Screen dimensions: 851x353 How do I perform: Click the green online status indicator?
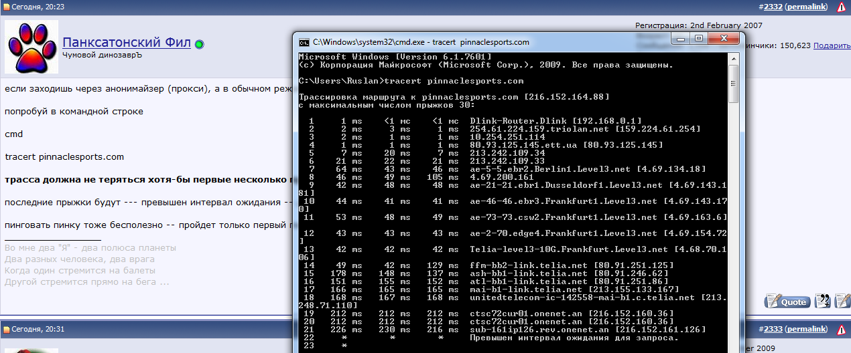click(x=200, y=44)
